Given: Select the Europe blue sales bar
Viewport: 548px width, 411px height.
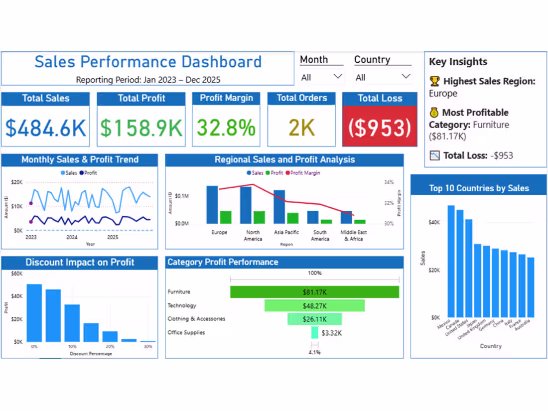Looking at the screenshot, I should pyautogui.click(x=212, y=205).
